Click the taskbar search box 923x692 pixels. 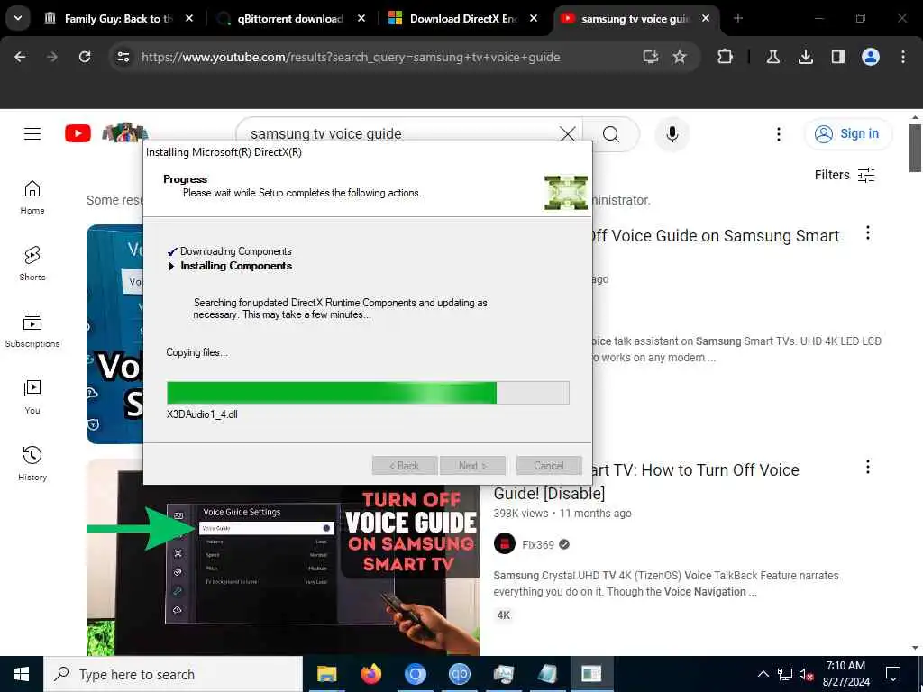click(x=173, y=674)
